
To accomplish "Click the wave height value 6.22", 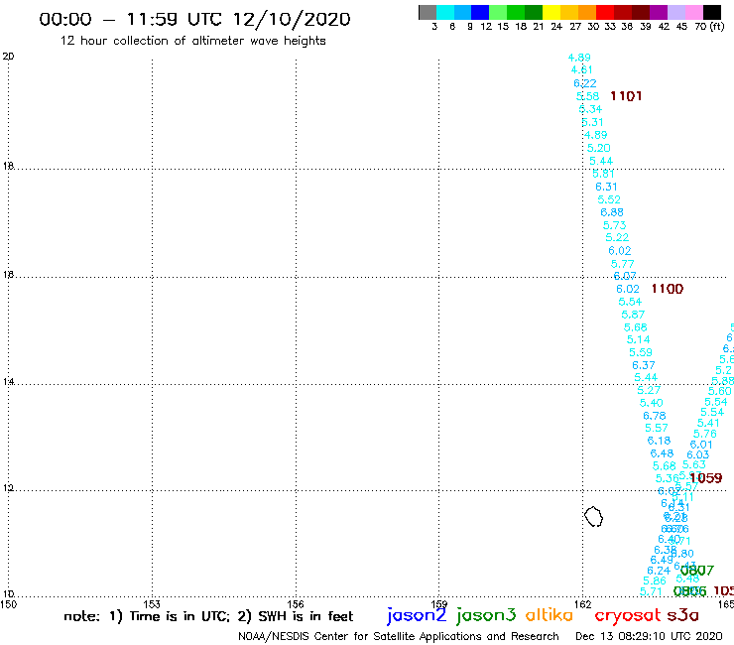I will 585,83.
